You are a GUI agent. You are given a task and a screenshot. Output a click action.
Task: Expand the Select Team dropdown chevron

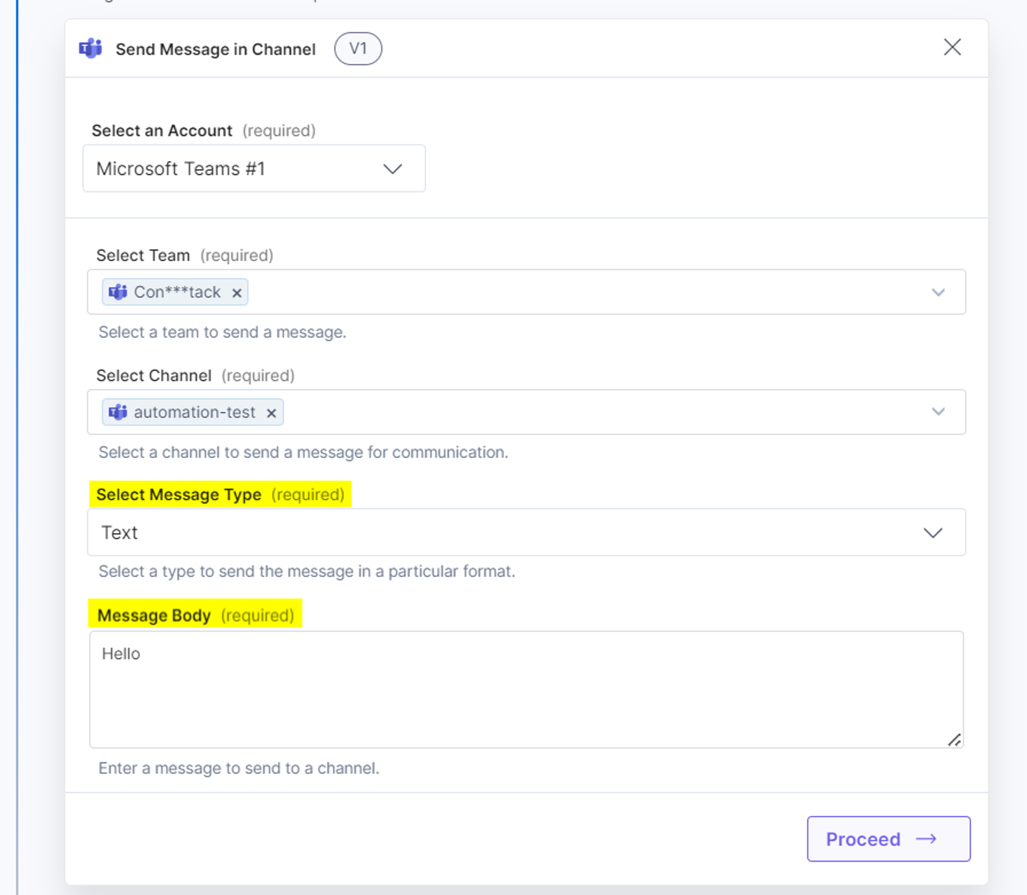(x=938, y=292)
